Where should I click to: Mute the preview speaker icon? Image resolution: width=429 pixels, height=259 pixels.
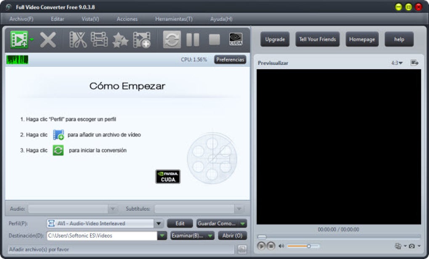click(x=281, y=246)
